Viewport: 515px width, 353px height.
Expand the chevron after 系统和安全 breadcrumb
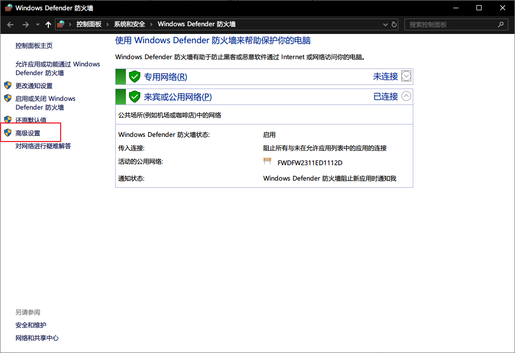[x=151, y=24]
